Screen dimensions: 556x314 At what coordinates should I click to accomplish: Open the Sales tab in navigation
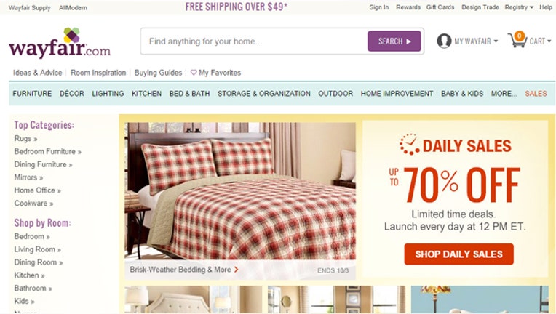[x=536, y=94]
